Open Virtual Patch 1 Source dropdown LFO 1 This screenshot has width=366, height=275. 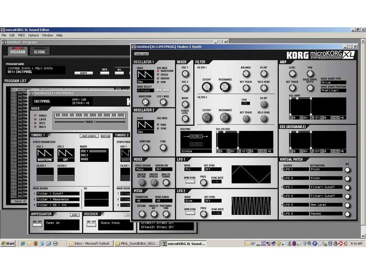pos(296,169)
